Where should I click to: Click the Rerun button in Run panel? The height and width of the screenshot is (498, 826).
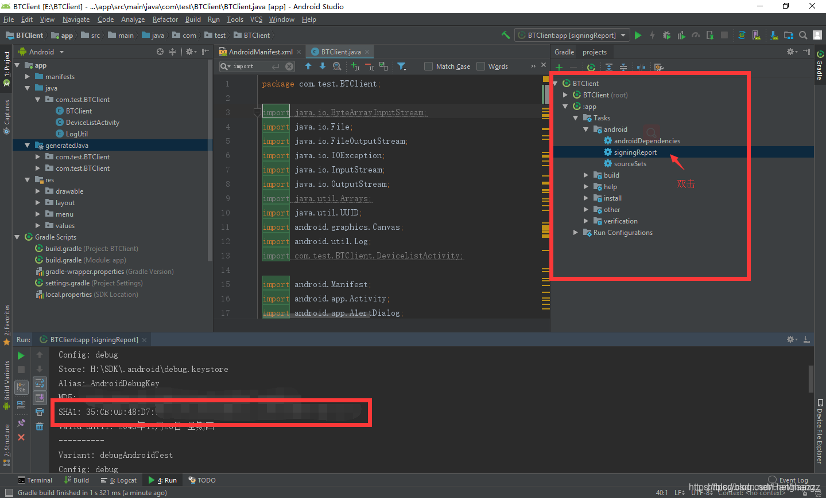[21, 355]
